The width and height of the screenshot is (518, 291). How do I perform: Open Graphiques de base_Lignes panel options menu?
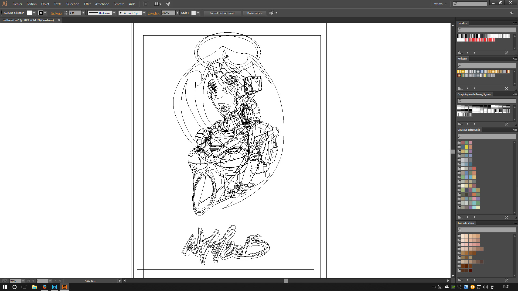tap(514, 94)
